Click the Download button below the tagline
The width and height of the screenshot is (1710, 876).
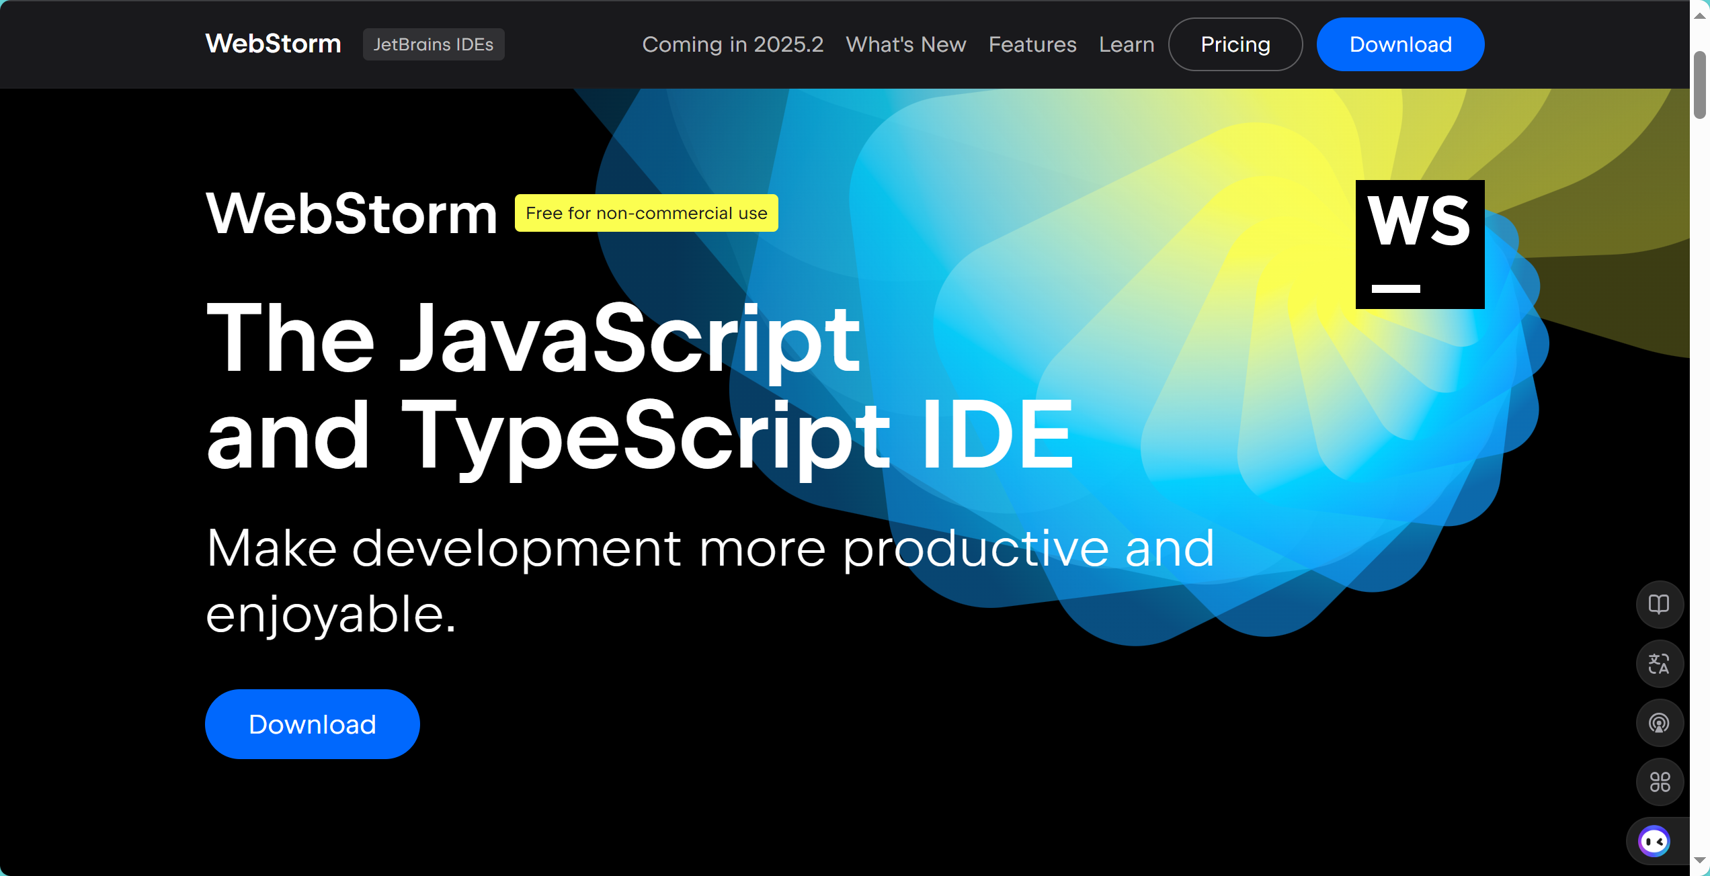point(312,724)
